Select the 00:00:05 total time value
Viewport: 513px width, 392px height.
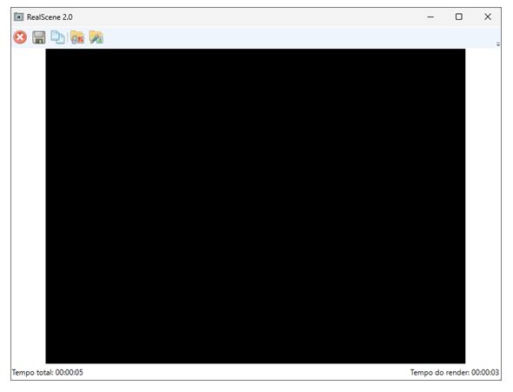pyautogui.click(x=69, y=372)
